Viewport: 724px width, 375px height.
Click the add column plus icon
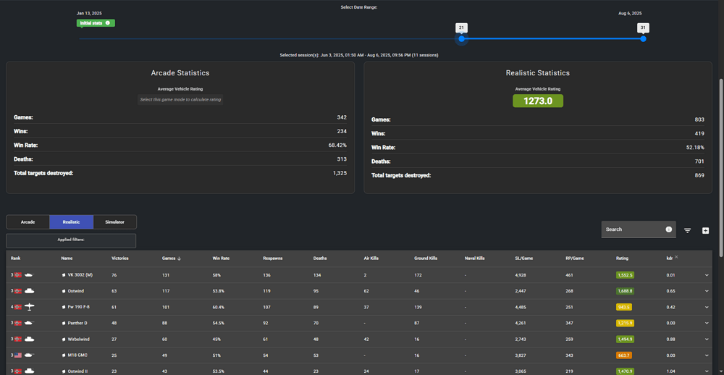click(x=706, y=230)
